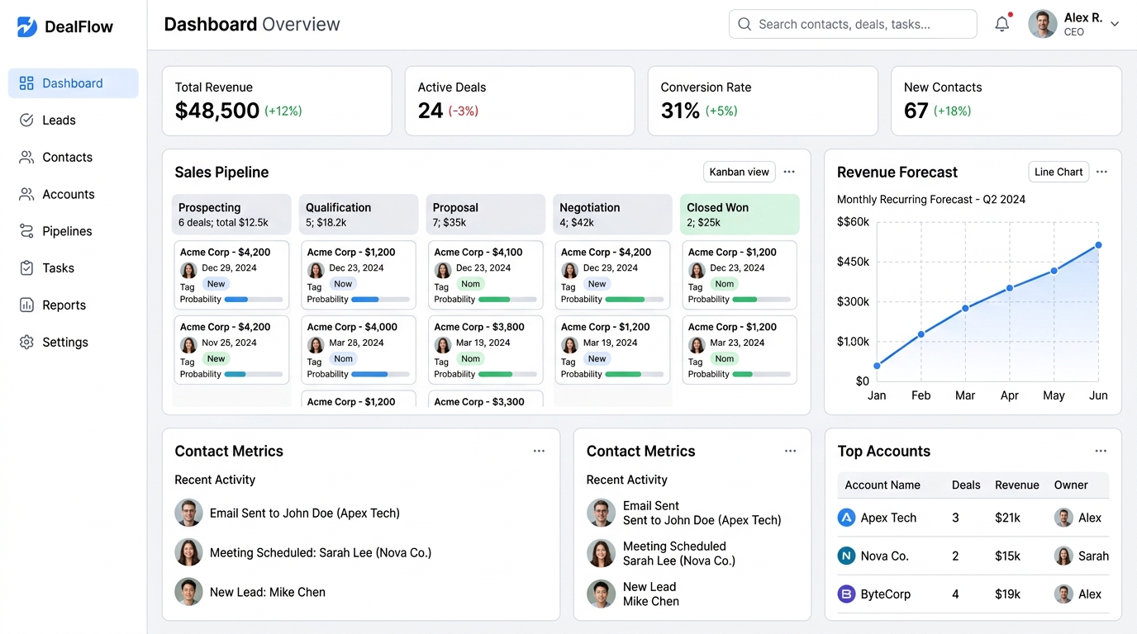This screenshot has height=634, width=1137.
Task: Click the Leads checkmark icon in sidebar
Action: (26, 120)
